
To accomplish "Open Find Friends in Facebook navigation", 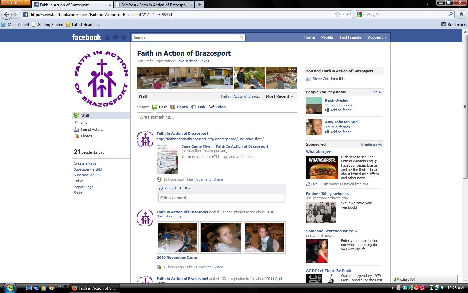I will coord(350,37).
